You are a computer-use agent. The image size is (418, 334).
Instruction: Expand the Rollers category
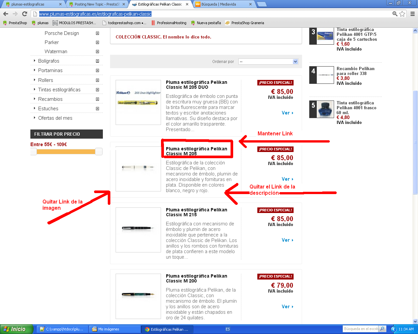tap(97, 80)
